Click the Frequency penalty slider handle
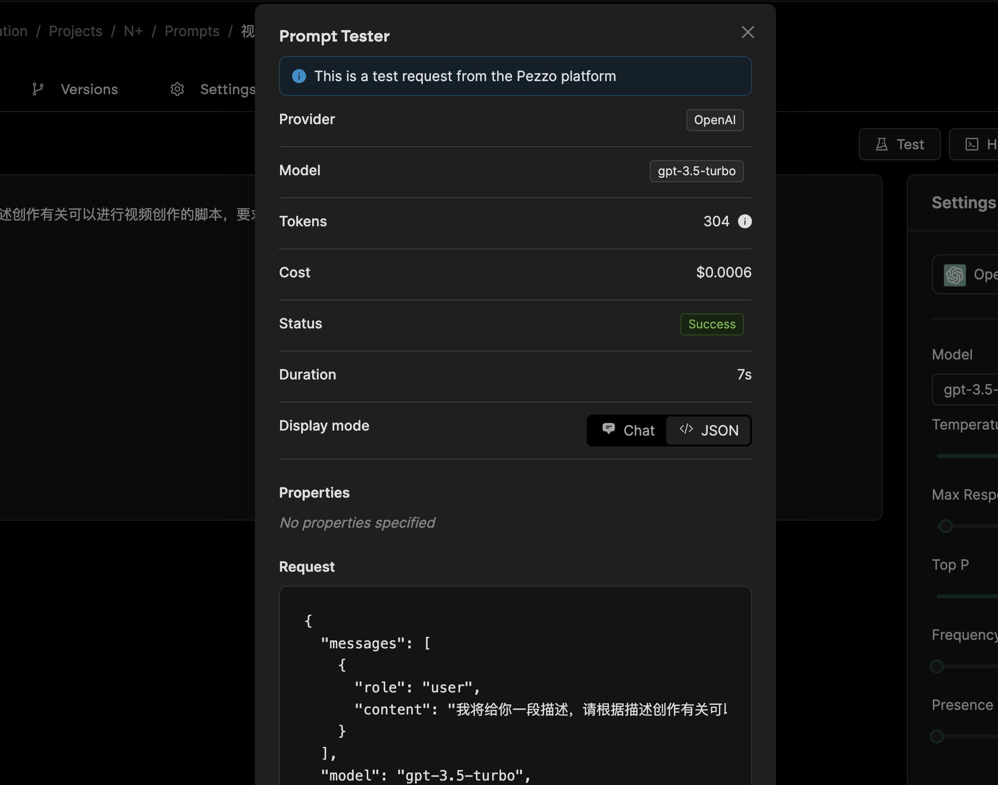 (937, 666)
